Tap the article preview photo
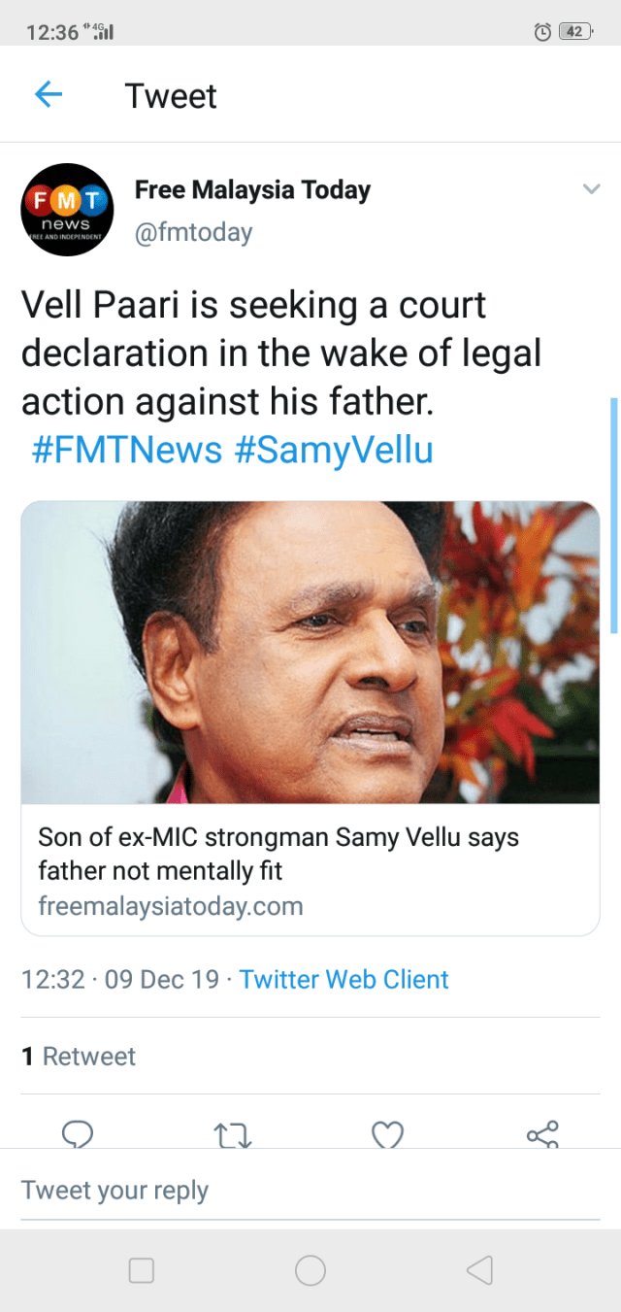621x1312 pixels. pyautogui.click(x=310, y=652)
